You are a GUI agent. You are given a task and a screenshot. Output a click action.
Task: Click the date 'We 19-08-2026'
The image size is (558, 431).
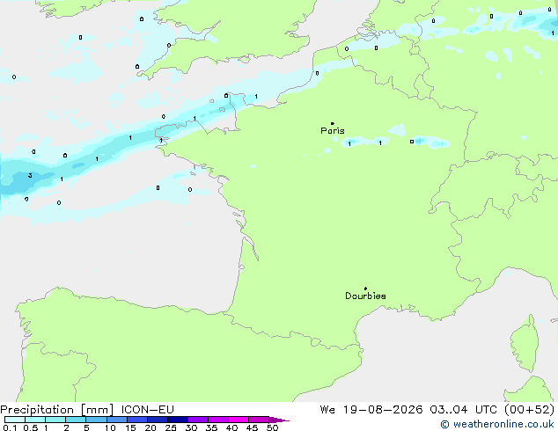click(x=371, y=410)
